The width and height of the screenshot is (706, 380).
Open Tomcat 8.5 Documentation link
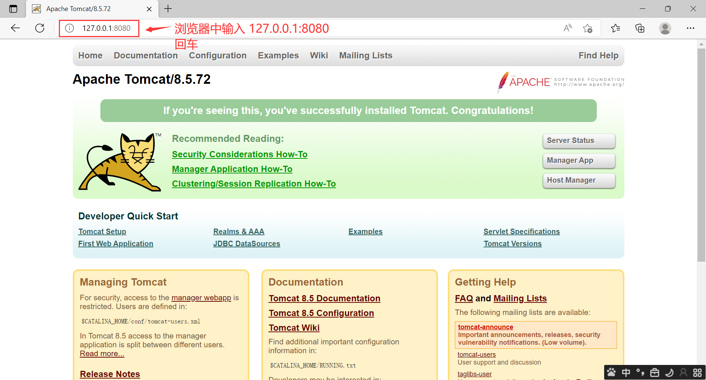[x=324, y=298]
